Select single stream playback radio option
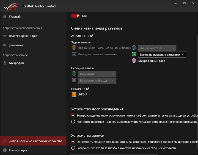This screenshot has height=155, width=198. pyautogui.click(x=73, y=115)
